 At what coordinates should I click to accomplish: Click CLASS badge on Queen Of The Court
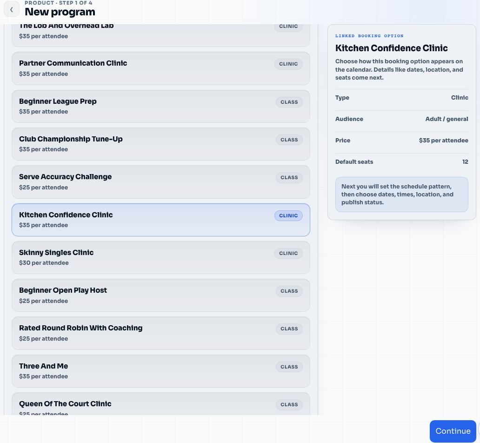coord(289,404)
